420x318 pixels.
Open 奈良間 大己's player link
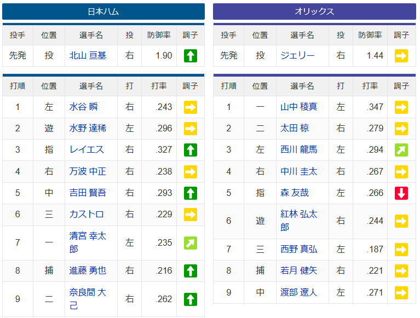pyautogui.click(x=88, y=299)
